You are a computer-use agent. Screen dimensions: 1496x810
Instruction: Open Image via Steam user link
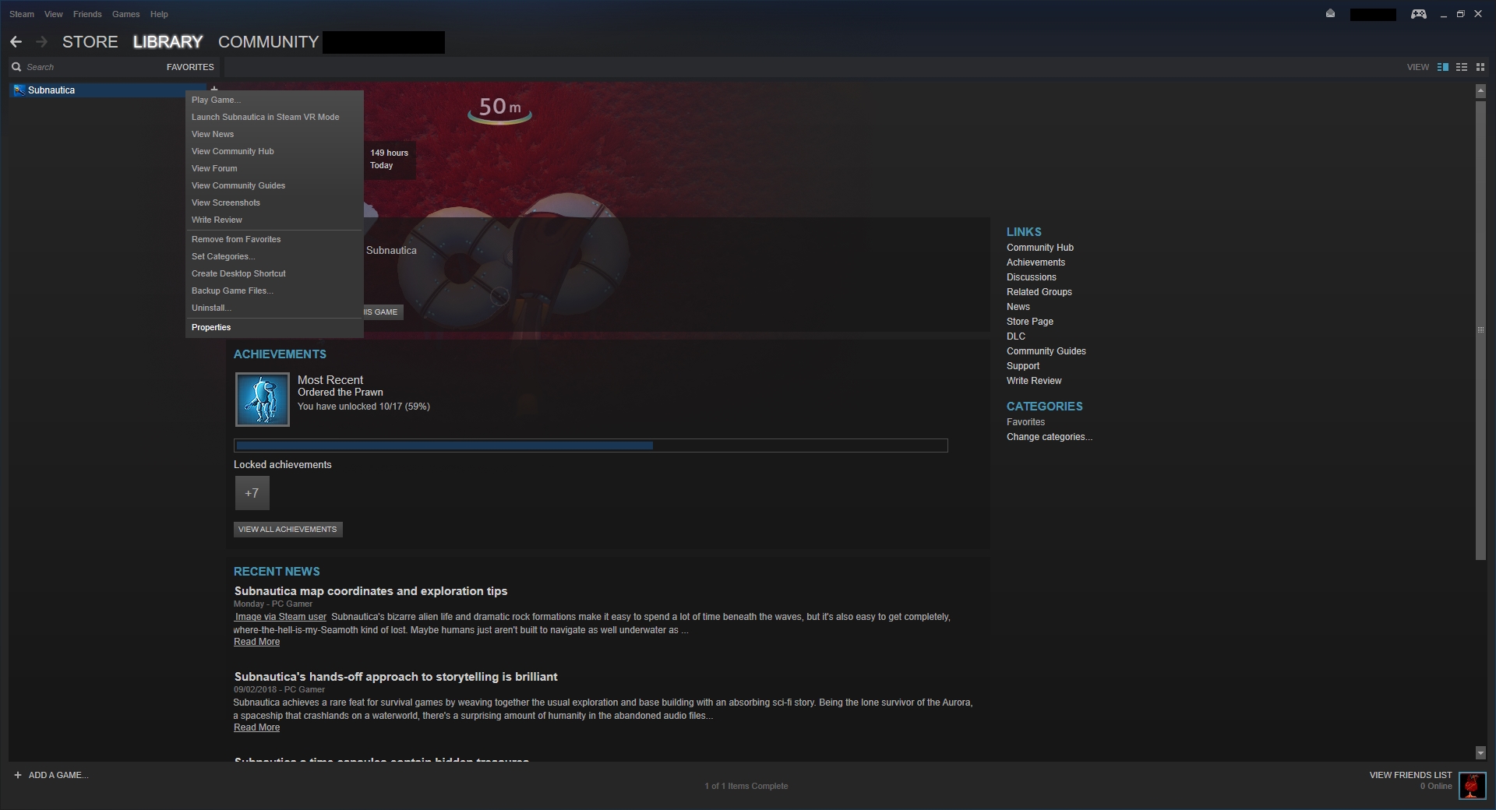pos(280,617)
